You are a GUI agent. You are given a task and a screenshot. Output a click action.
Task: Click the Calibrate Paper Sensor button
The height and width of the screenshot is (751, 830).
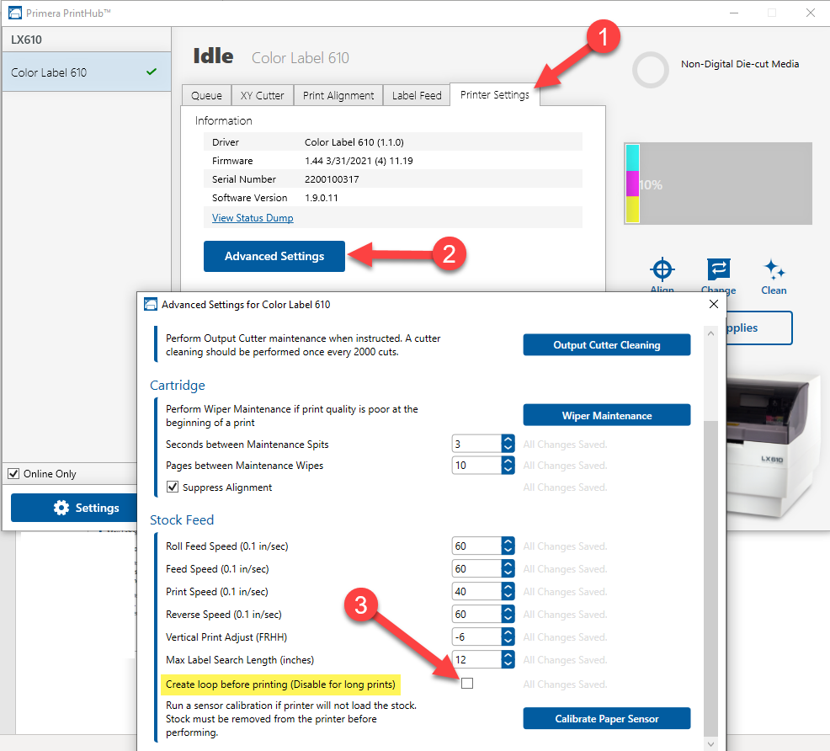pos(607,719)
